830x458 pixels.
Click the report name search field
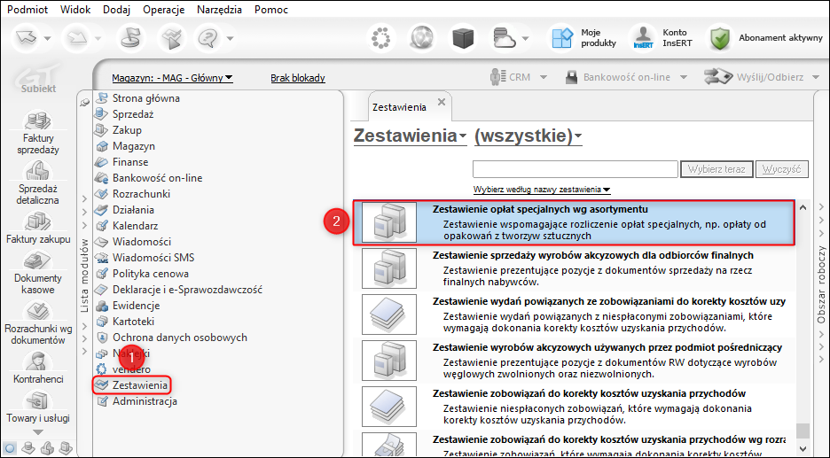click(x=576, y=169)
